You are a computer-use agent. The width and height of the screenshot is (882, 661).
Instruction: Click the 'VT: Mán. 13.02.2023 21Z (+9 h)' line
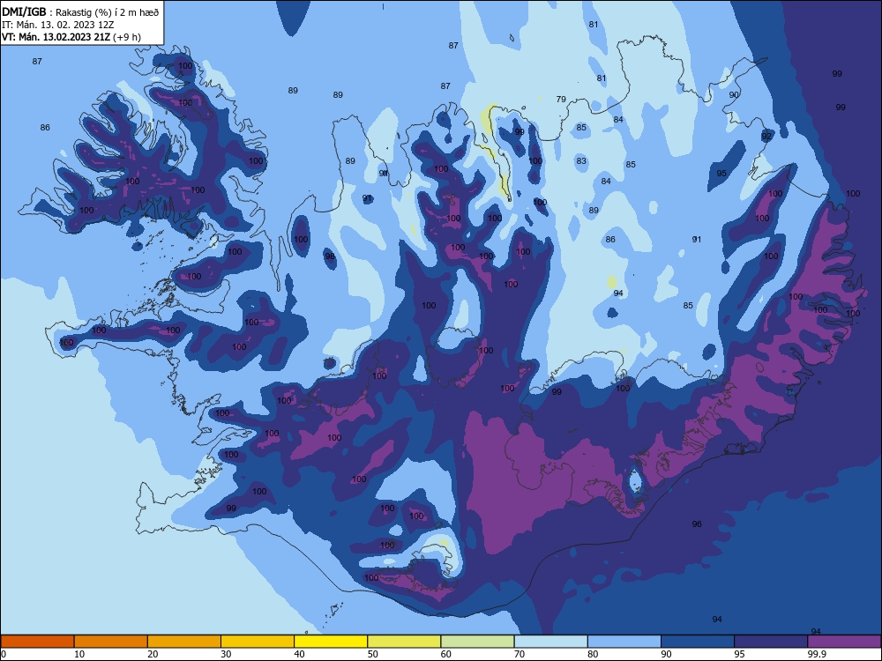71,37
